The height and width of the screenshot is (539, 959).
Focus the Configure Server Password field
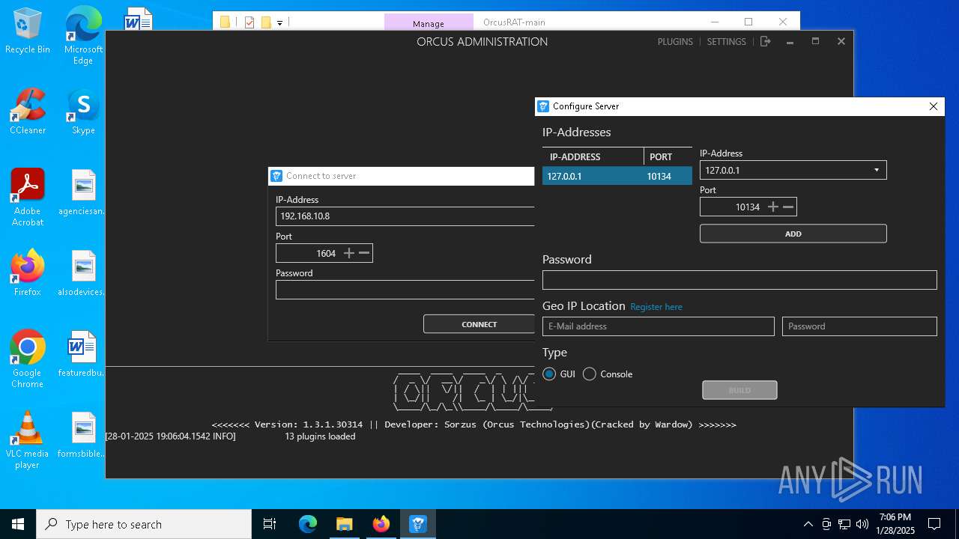[739, 280]
